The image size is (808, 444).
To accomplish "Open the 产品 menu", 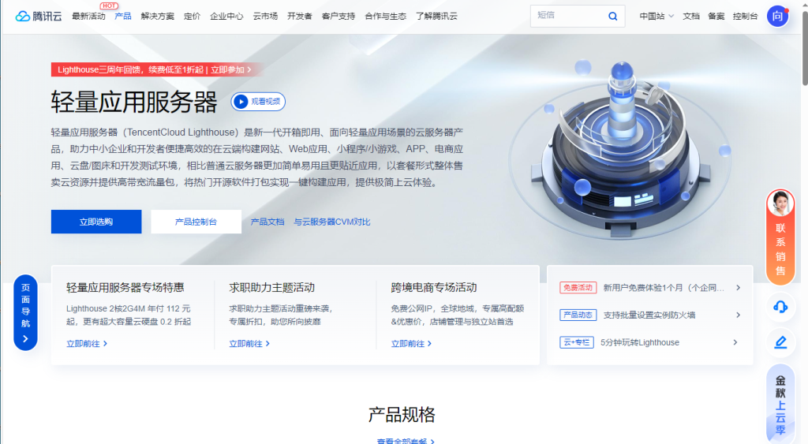I will point(122,17).
